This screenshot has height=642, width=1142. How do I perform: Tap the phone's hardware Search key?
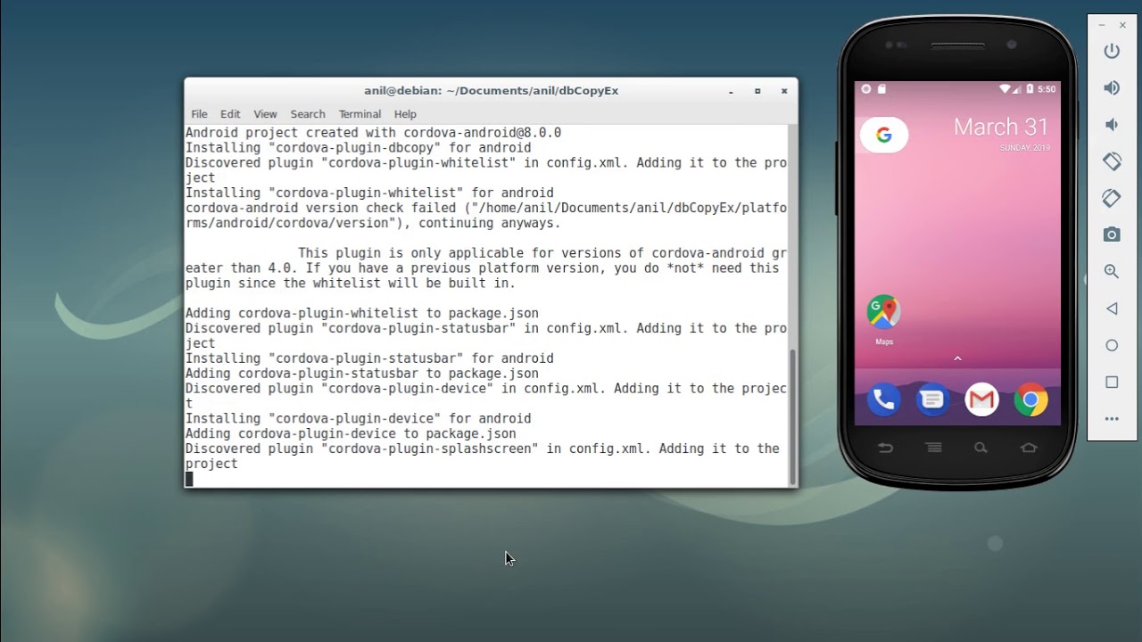[x=981, y=448]
